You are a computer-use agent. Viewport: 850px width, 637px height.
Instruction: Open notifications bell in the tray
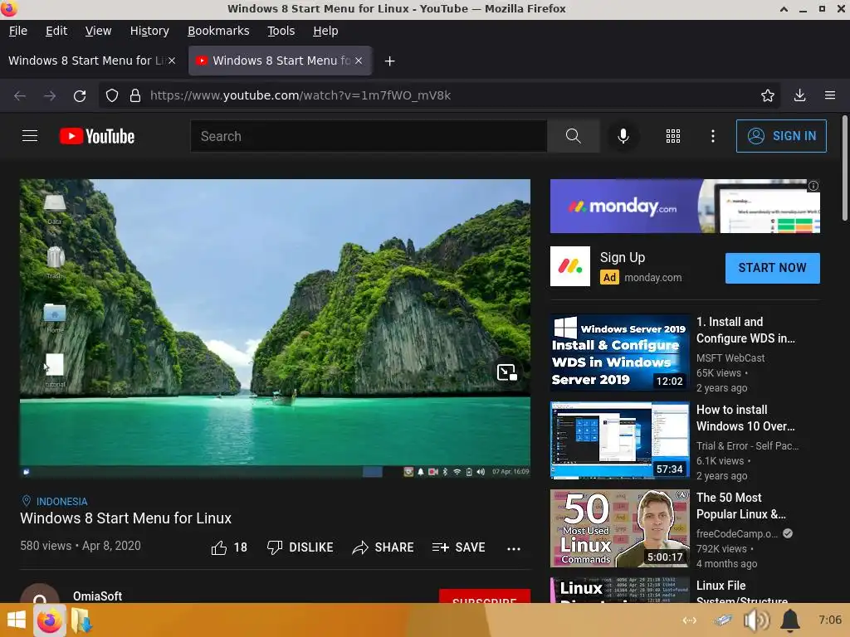(x=790, y=620)
